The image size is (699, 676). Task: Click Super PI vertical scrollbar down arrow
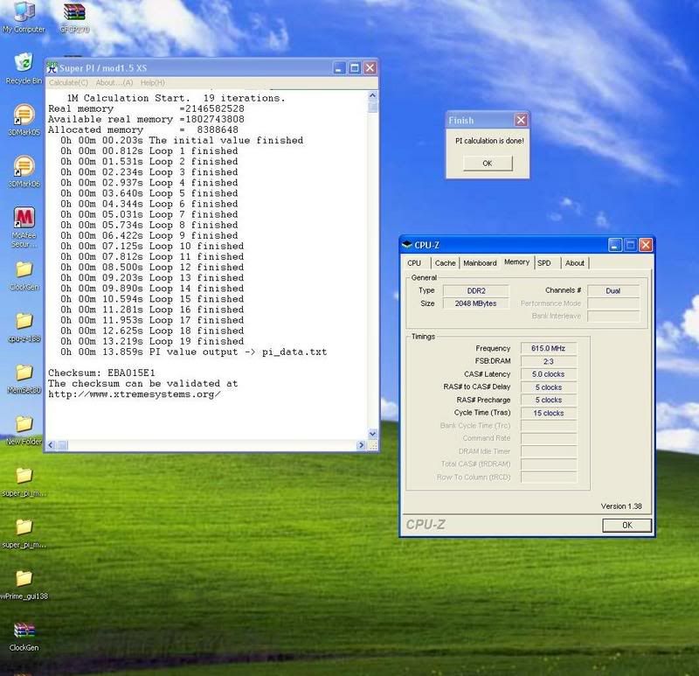tap(373, 433)
